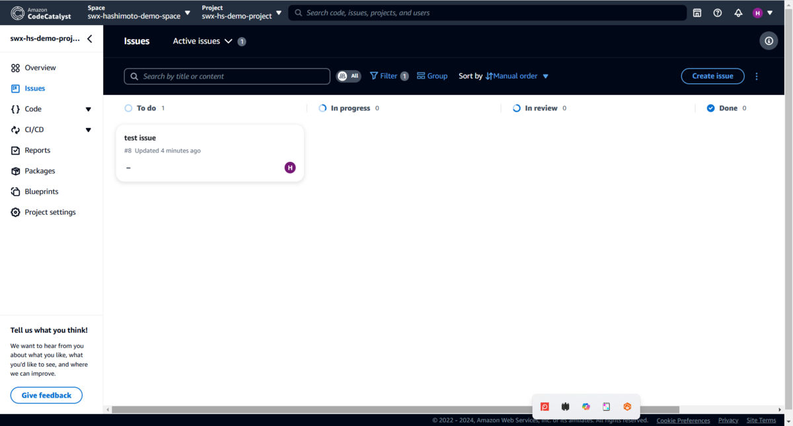This screenshot has width=793, height=426.
Task: Open the Active issues view dropdown
Action: [203, 41]
